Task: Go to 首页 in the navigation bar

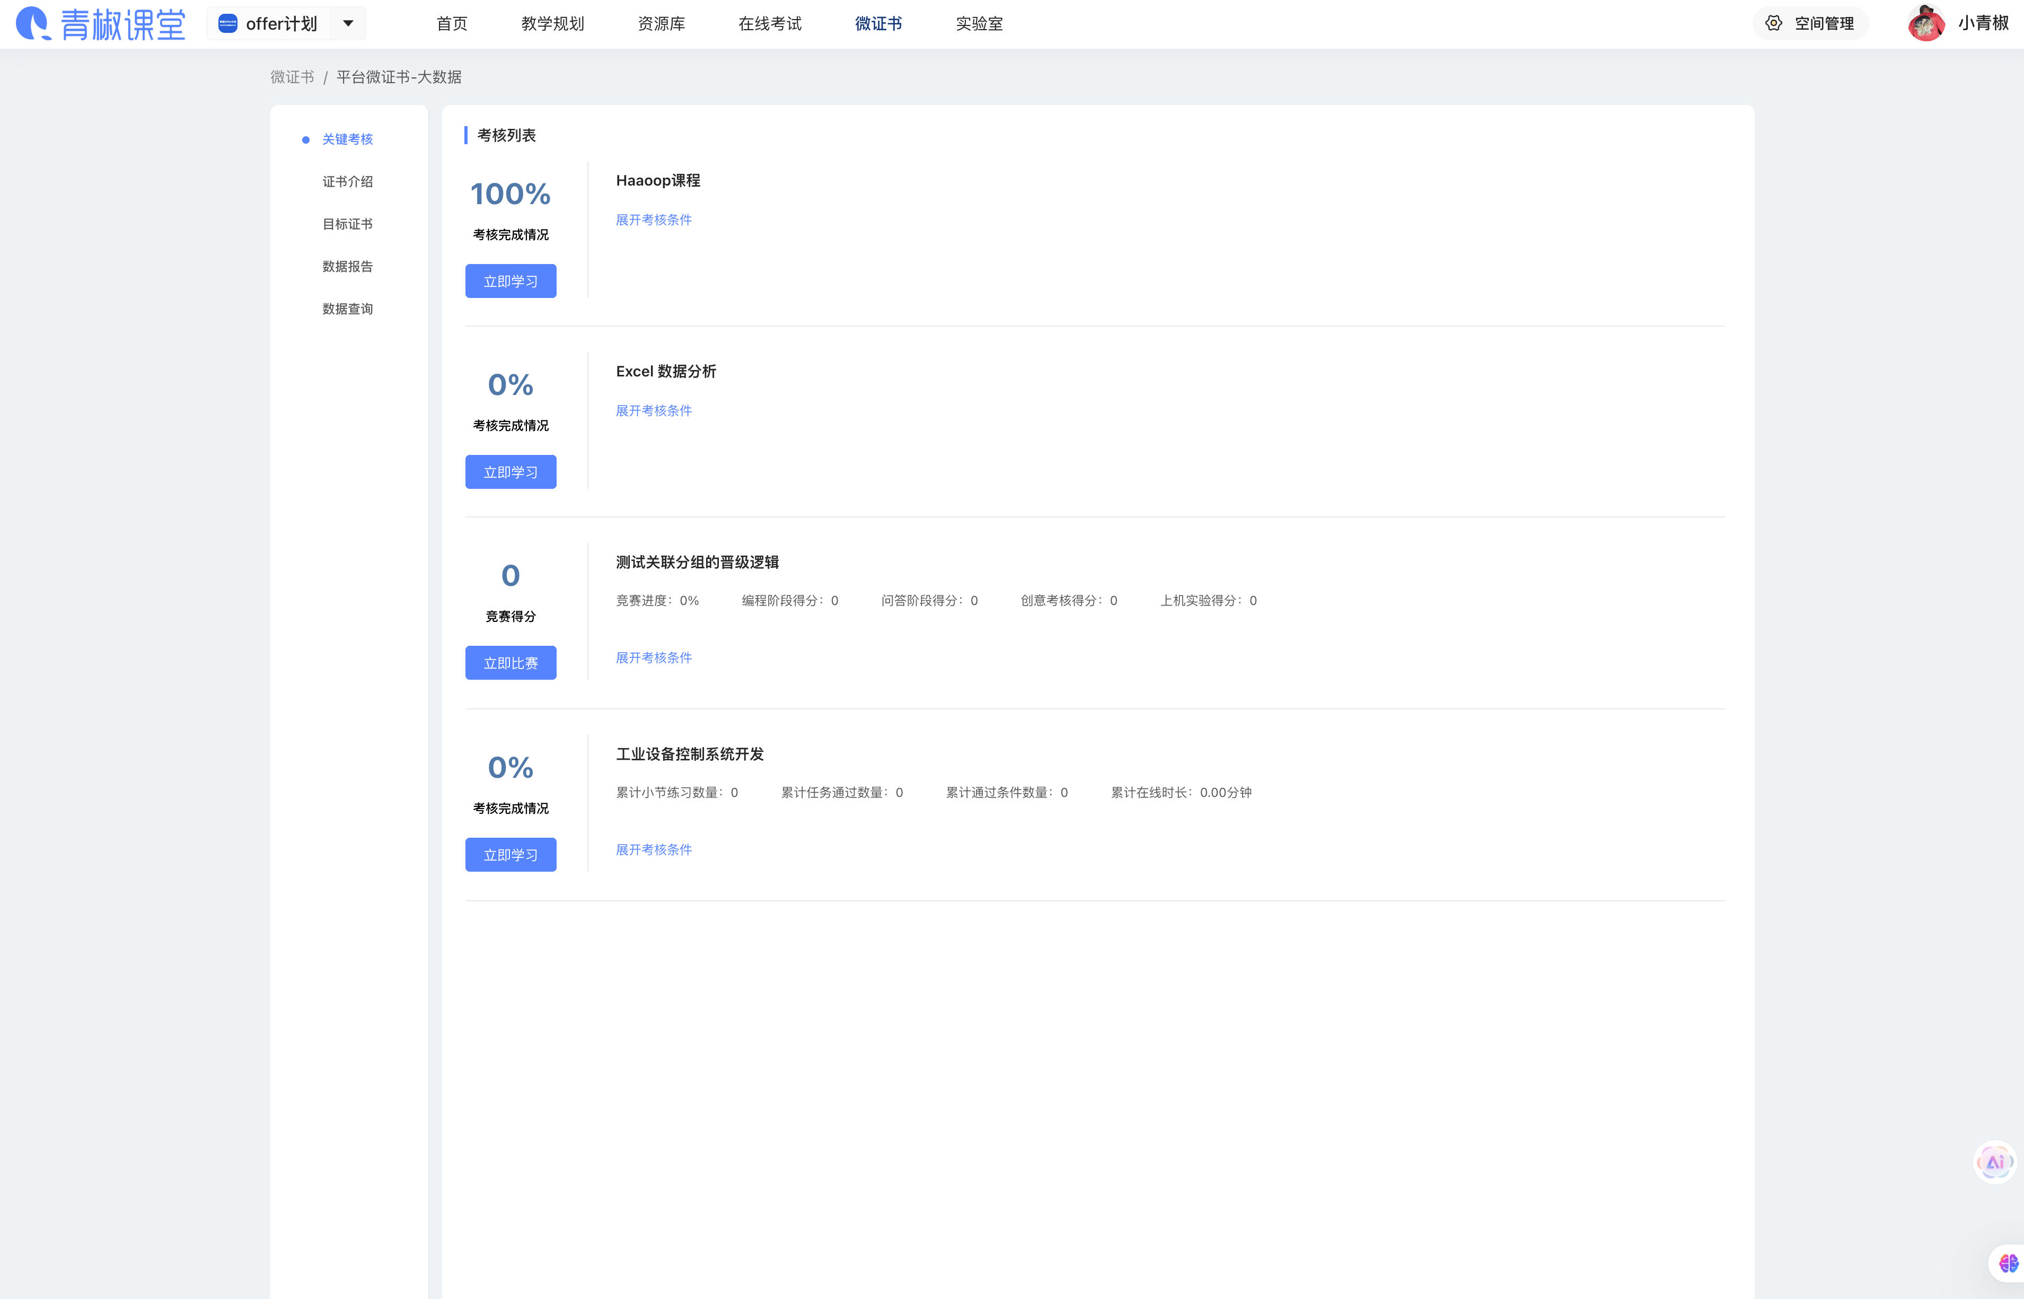Action: (452, 24)
